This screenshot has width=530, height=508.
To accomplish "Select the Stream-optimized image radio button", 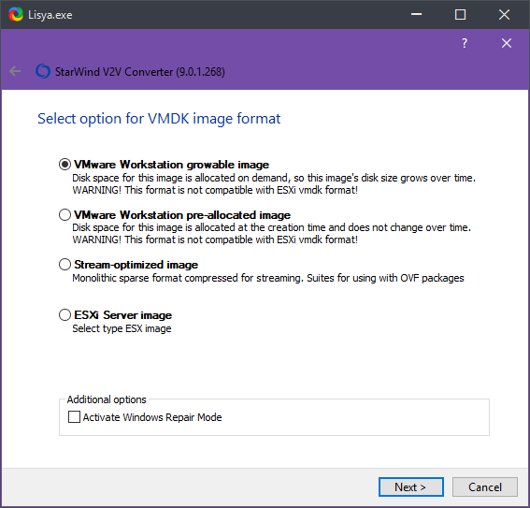I will tap(64, 265).
